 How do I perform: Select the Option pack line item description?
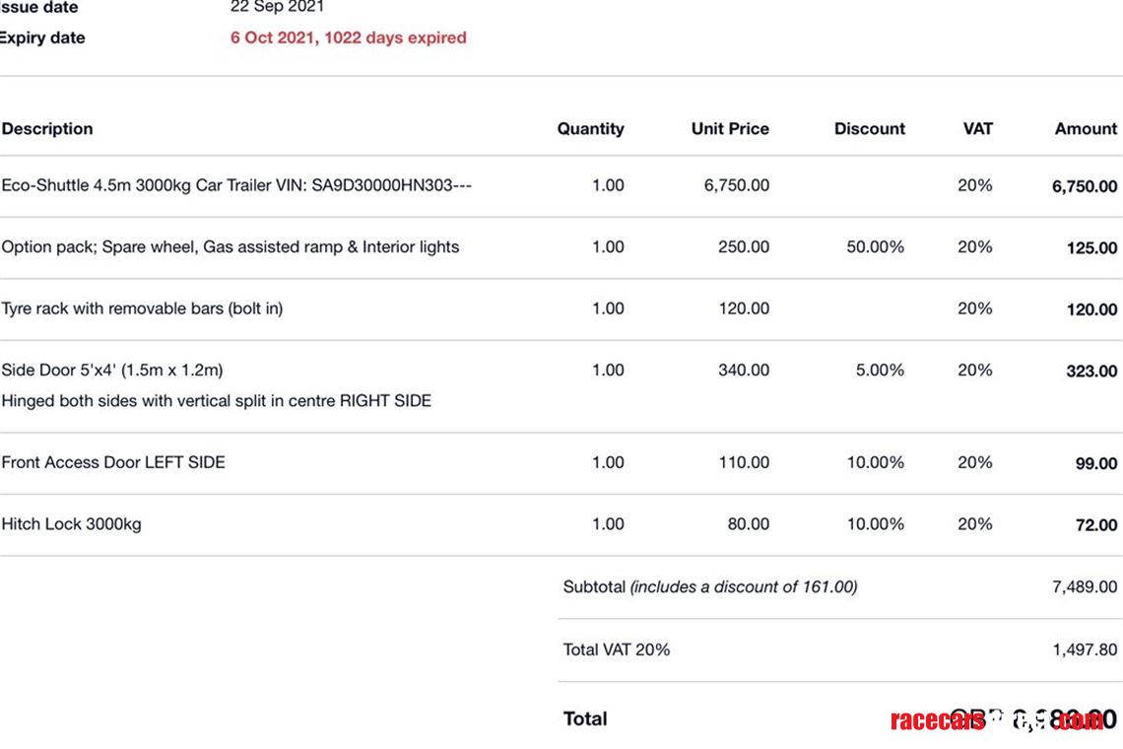click(x=231, y=247)
